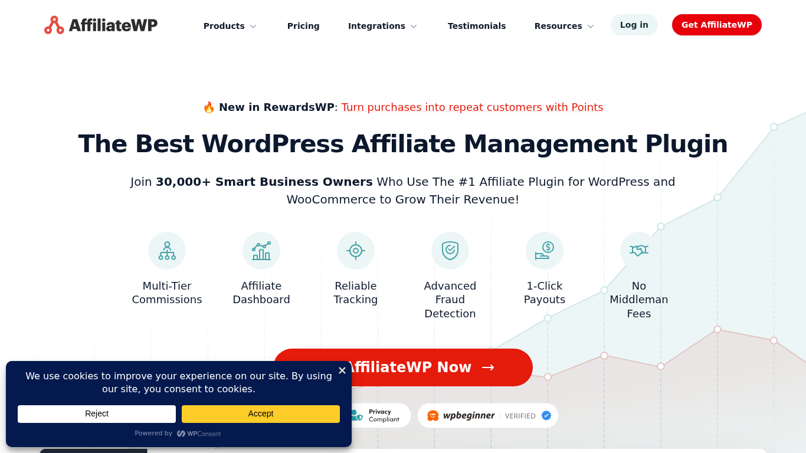806x453 pixels.
Task: Dismiss the cookie banner with the X
Action: pyautogui.click(x=342, y=370)
